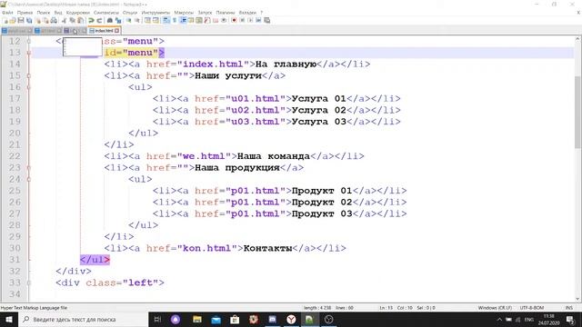Viewport: 582px width, 327px height.
Task: Click the Windows (CR LF) status entry
Action: [x=495, y=308]
